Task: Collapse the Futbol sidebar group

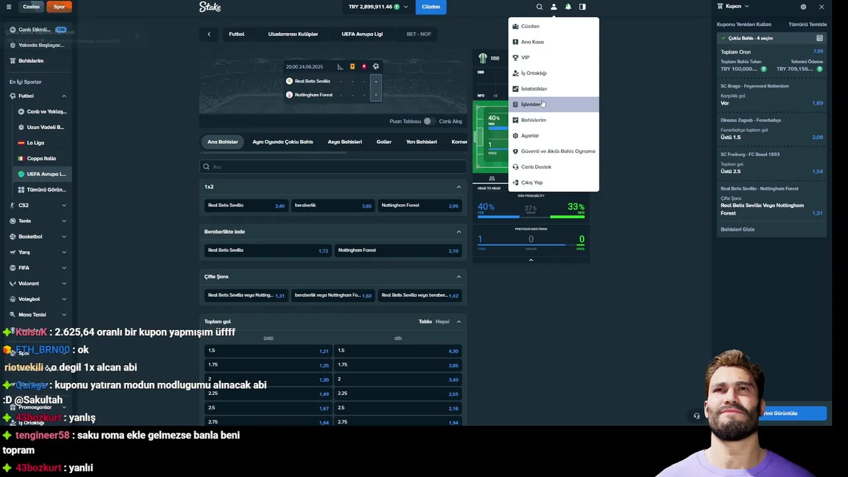Action: (x=64, y=96)
